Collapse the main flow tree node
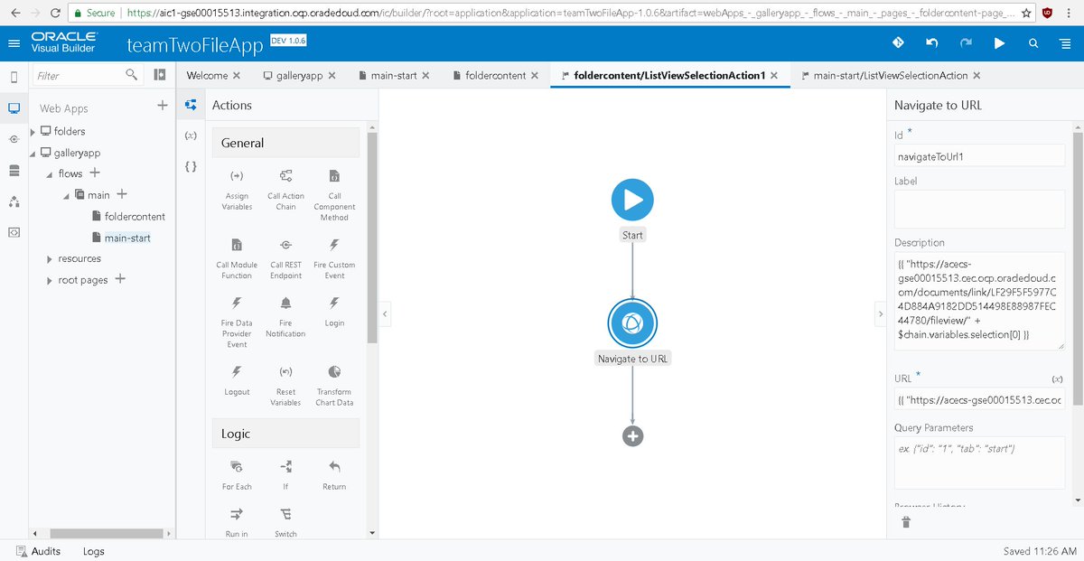The image size is (1084, 561). [66, 196]
